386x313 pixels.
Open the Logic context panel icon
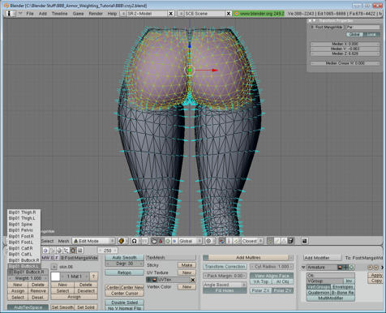click(x=45, y=251)
